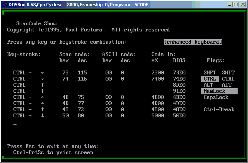Click 'Press Esc to exit at any time;' text

click(x=53, y=147)
